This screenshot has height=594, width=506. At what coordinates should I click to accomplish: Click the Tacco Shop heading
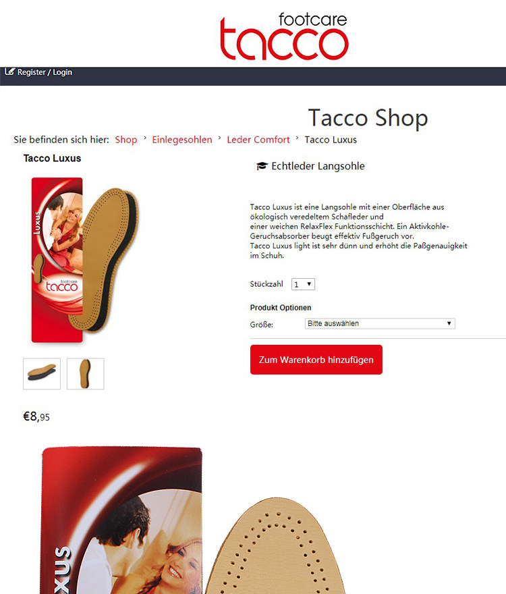point(368,118)
